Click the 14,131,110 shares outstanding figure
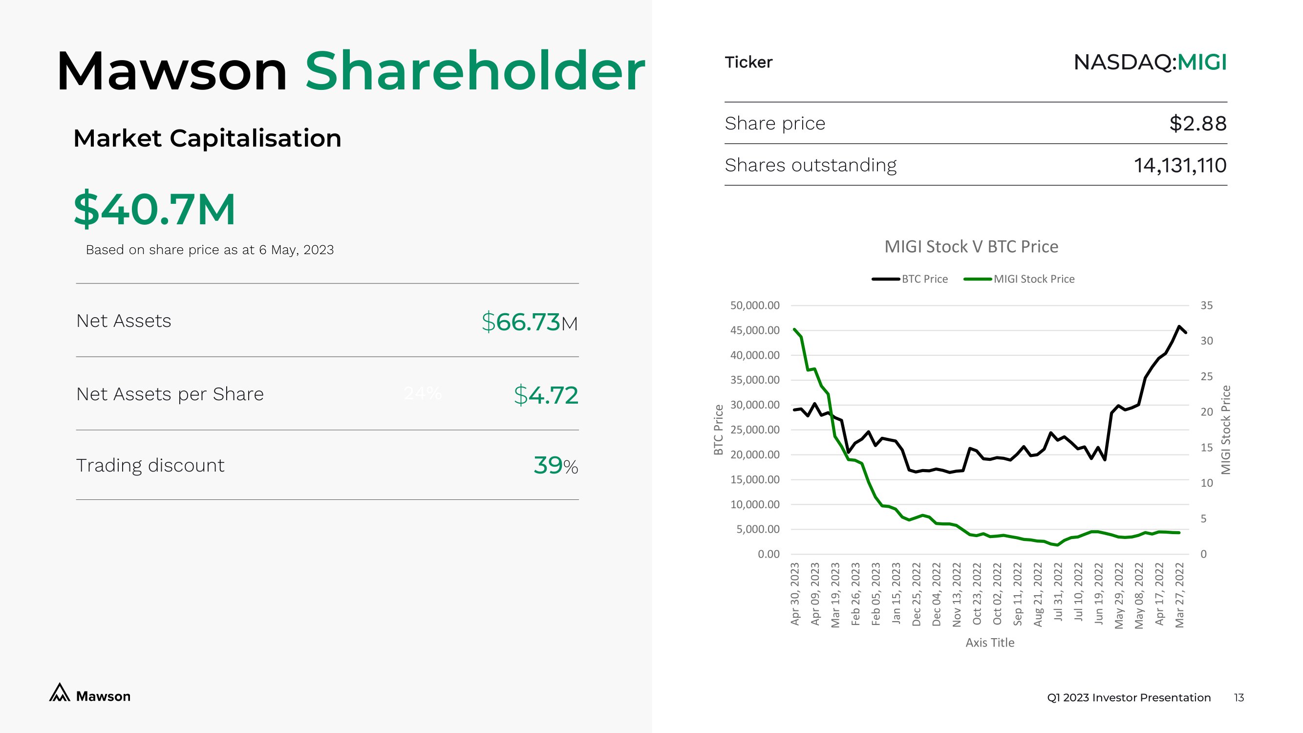 1179,166
